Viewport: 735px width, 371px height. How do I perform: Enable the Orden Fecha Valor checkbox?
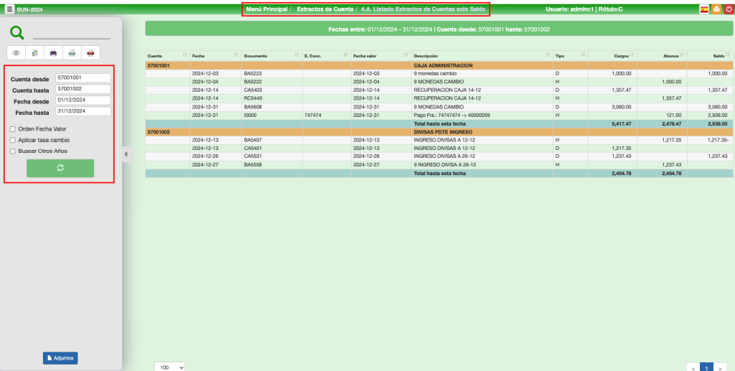tap(12, 129)
